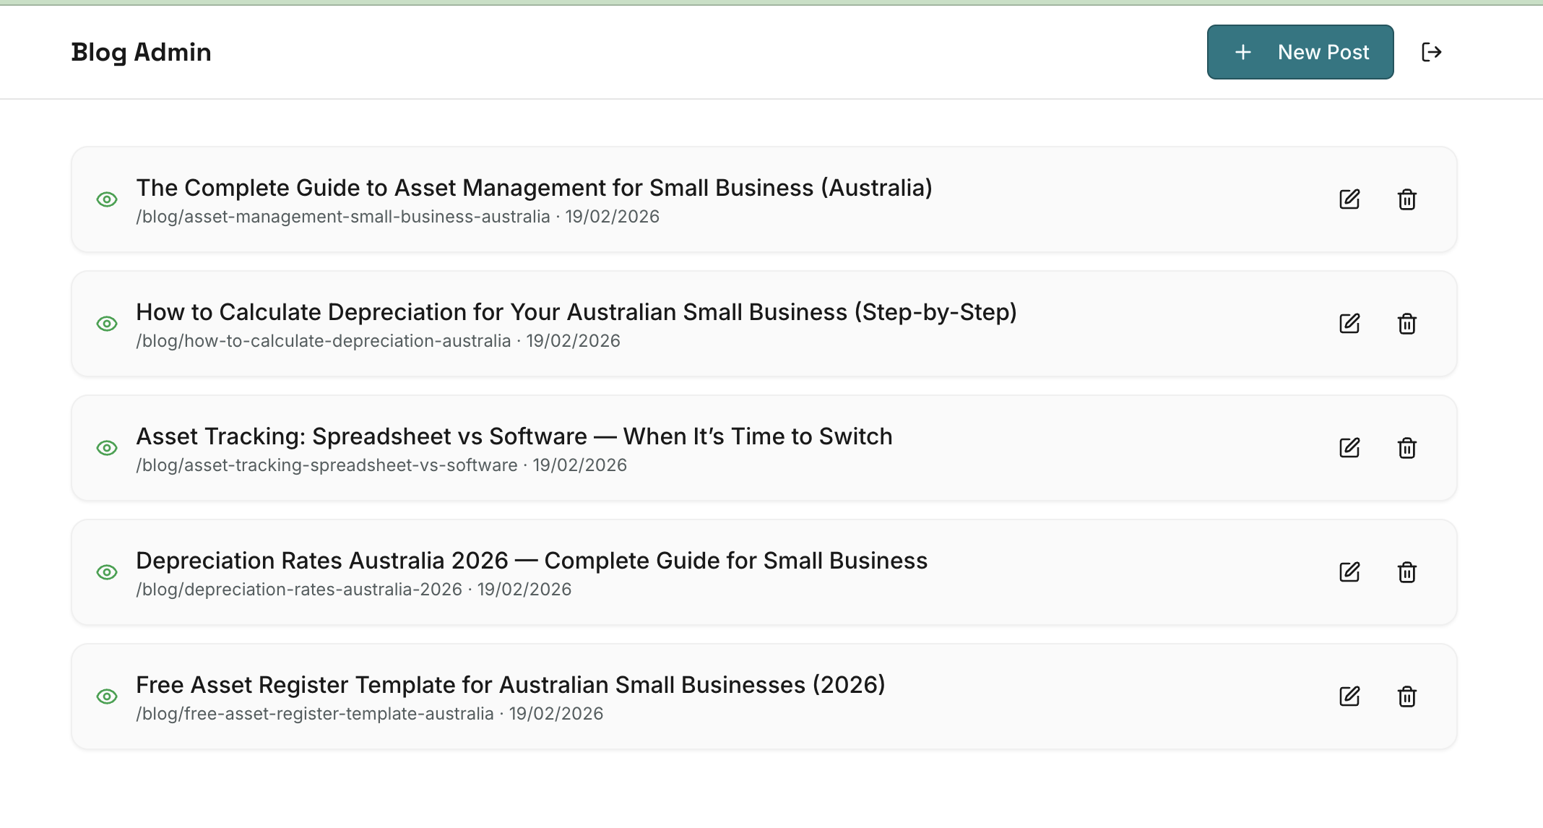The width and height of the screenshot is (1543, 828).
Task: Toggle visibility of Asset Management guide post
Action: coord(107,199)
